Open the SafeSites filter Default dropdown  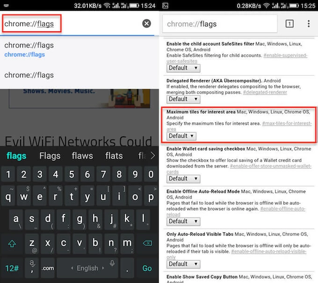pos(183,68)
